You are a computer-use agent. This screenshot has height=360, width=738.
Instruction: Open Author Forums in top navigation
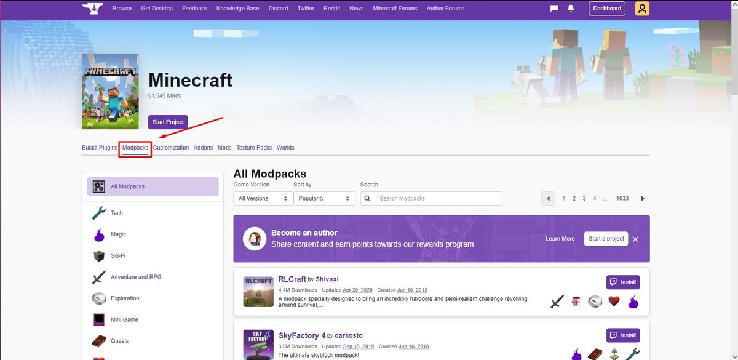point(445,9)
